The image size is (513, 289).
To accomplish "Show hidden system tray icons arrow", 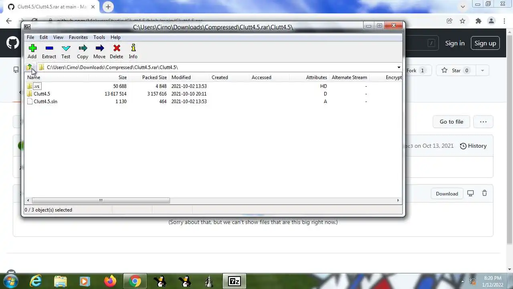I will [x=462, y=281].
